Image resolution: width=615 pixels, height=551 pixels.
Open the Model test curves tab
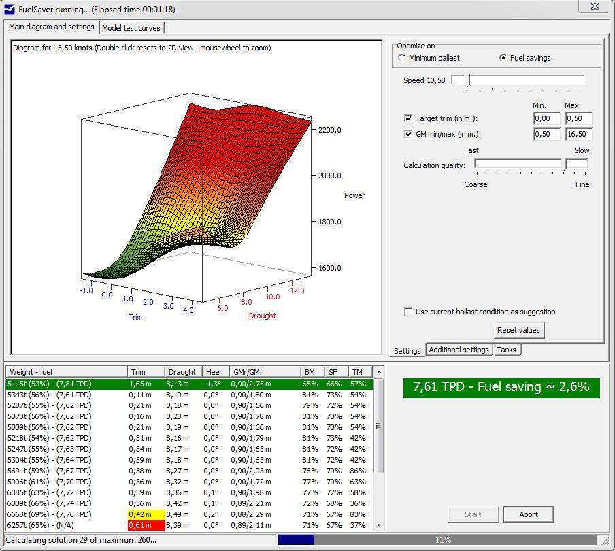(131, 28)
